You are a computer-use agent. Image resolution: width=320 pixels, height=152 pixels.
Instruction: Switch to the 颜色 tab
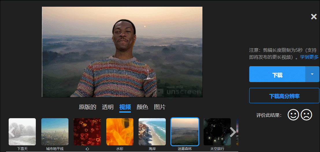tap(142, 107)
